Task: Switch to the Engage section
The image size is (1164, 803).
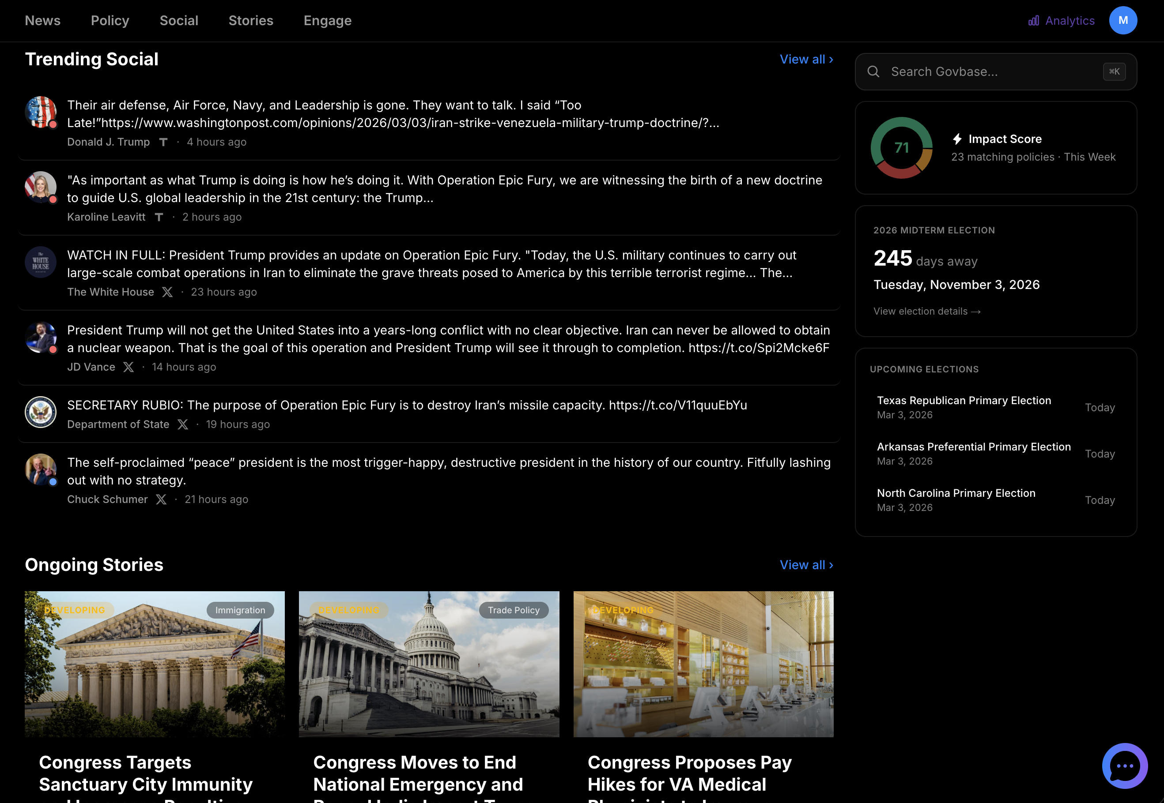Action: (327, 21)
